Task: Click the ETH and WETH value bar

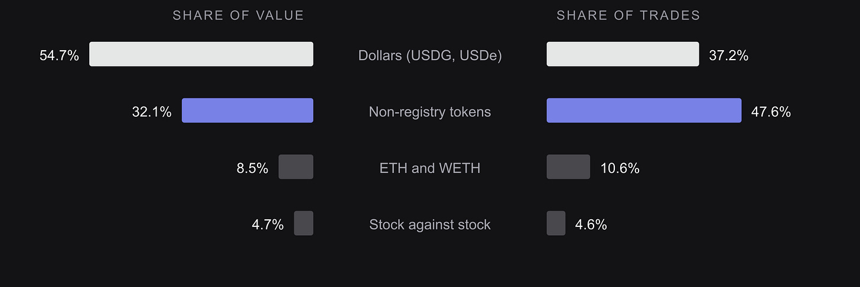Action: point(296,167)
